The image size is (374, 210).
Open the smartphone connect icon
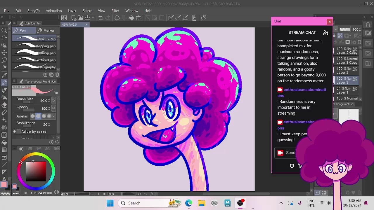pos(194,18)
